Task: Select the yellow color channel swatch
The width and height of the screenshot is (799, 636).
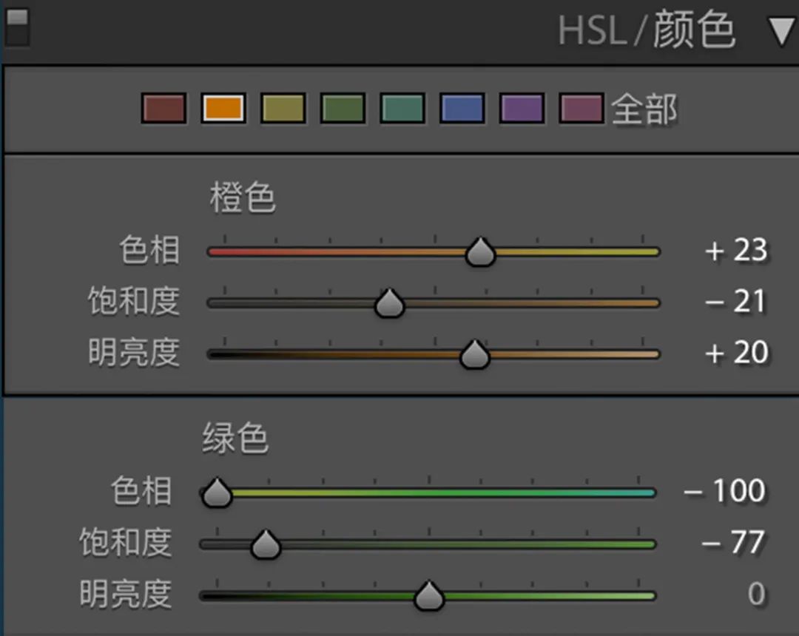Action: click(x=283, y=109)
